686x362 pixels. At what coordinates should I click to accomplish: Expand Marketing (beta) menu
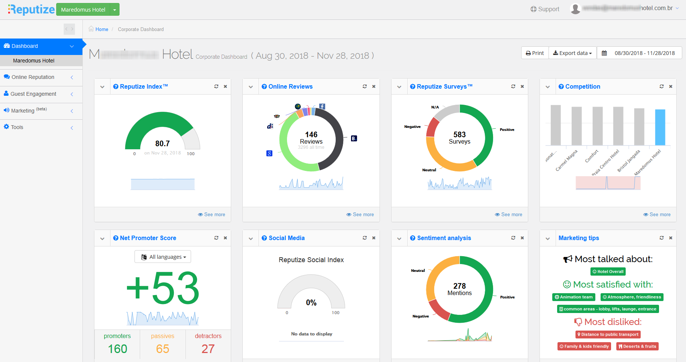pos(41,111)
